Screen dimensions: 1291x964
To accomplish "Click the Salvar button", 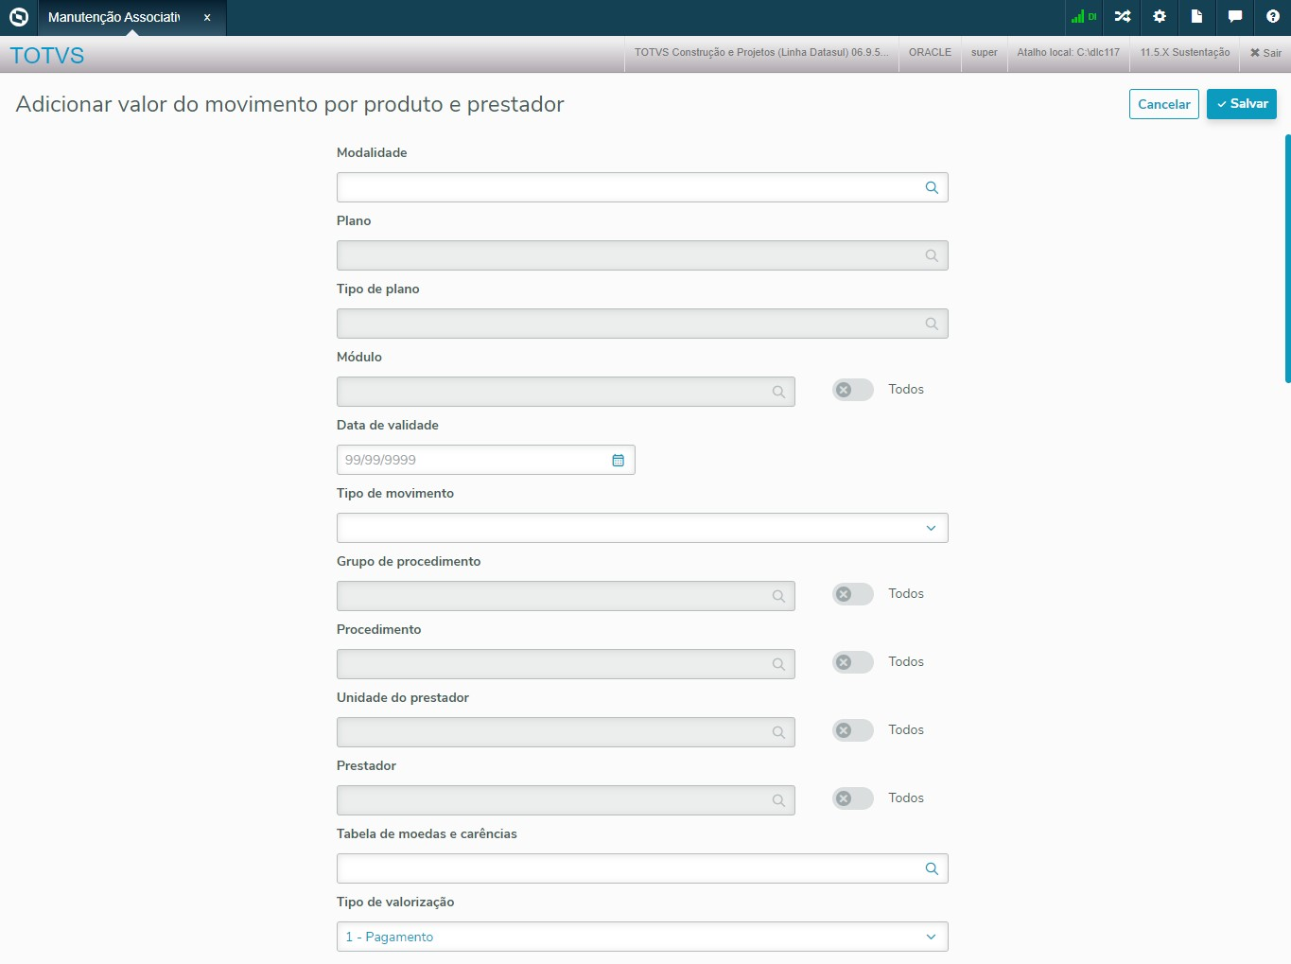I will 1241,104.
